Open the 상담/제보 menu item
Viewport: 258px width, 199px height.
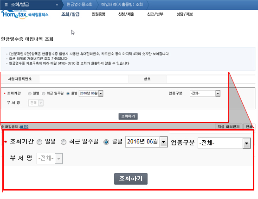(185, 14)
